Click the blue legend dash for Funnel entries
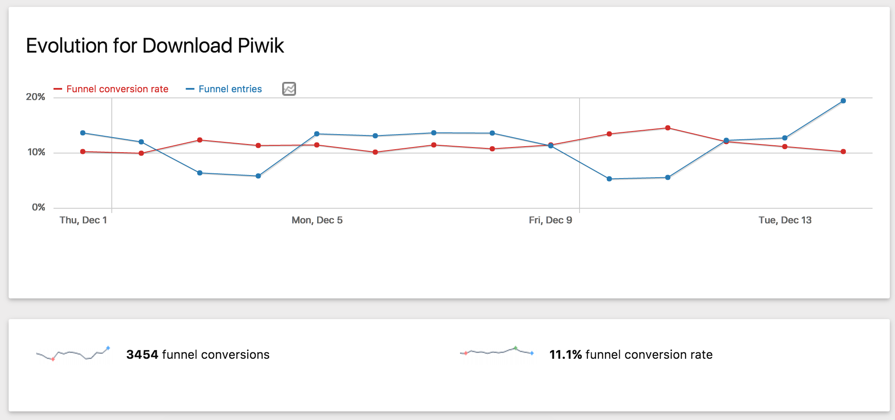 pyautogui.click(x=190, y=89)
